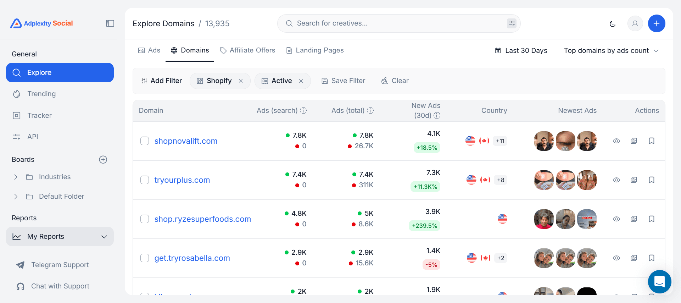Add a new board plus icon

103,160
